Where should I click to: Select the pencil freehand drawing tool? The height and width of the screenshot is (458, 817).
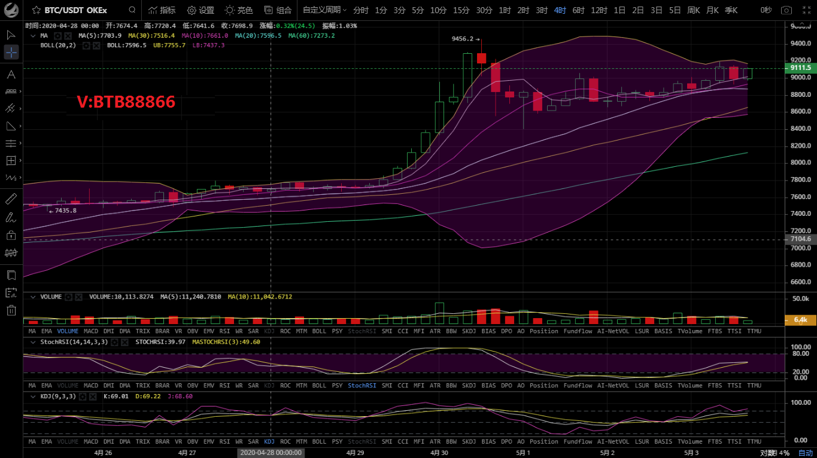point(11,217)
